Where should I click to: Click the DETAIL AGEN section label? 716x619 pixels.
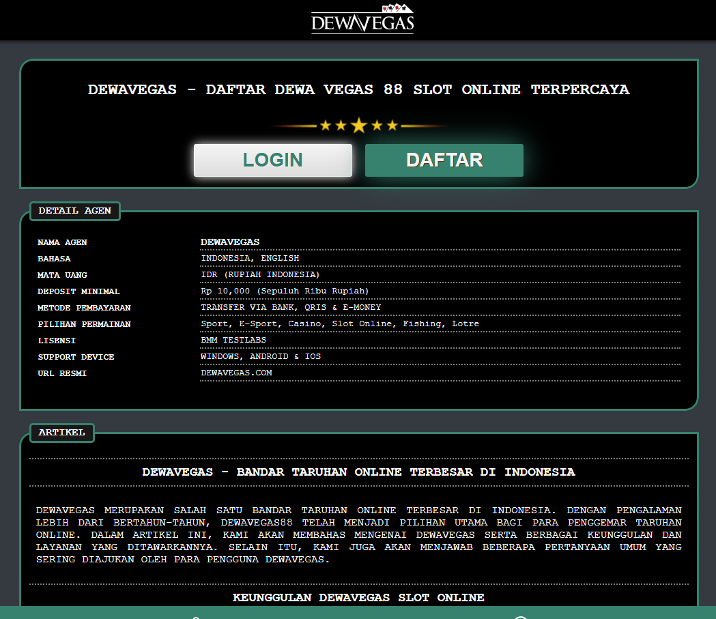click(75, 211)
